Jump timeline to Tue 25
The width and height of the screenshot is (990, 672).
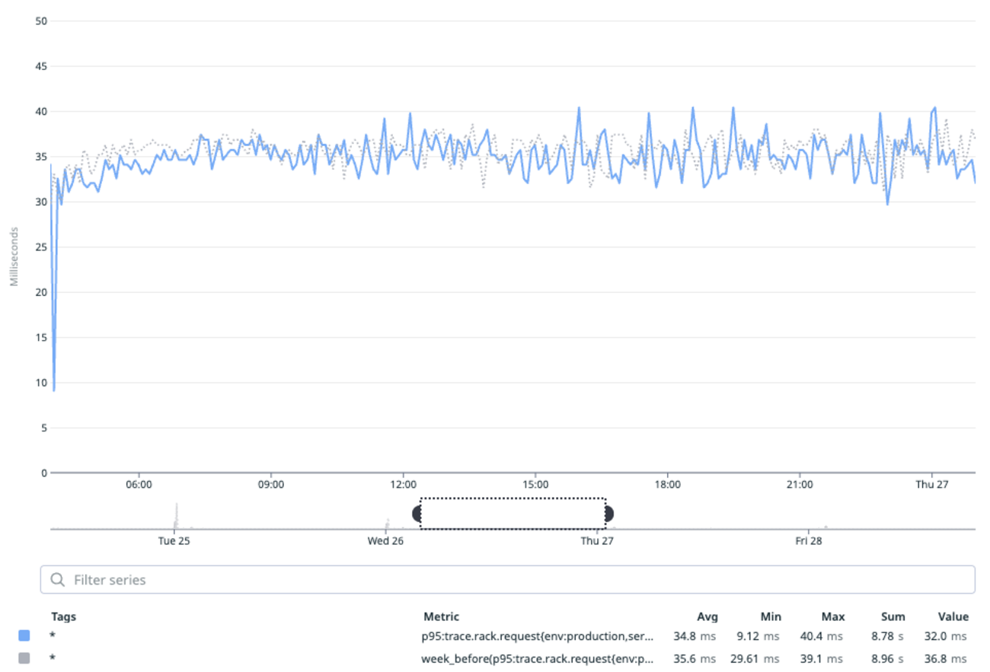[174, 541]
